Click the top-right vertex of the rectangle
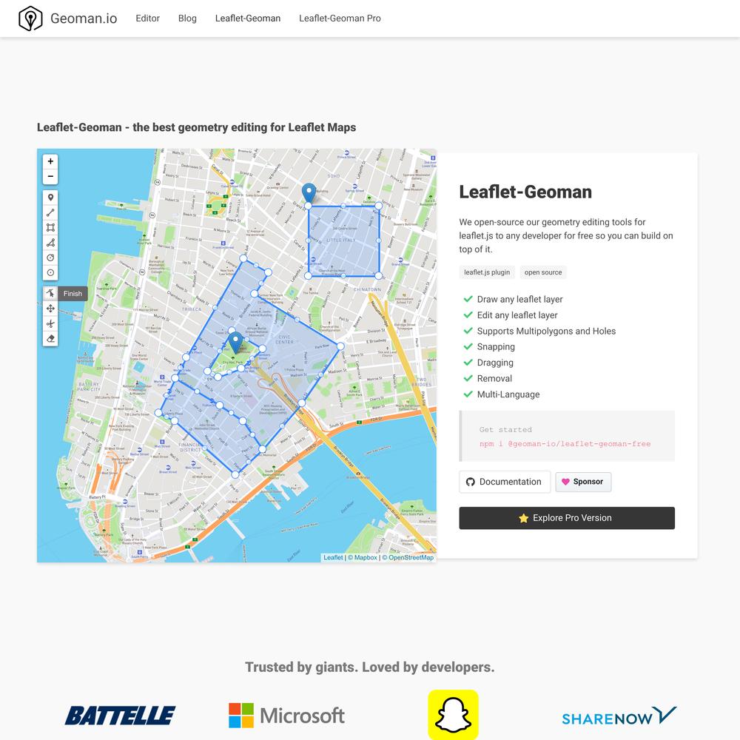This screenshot has height=740, width=740. coord(378,206)
